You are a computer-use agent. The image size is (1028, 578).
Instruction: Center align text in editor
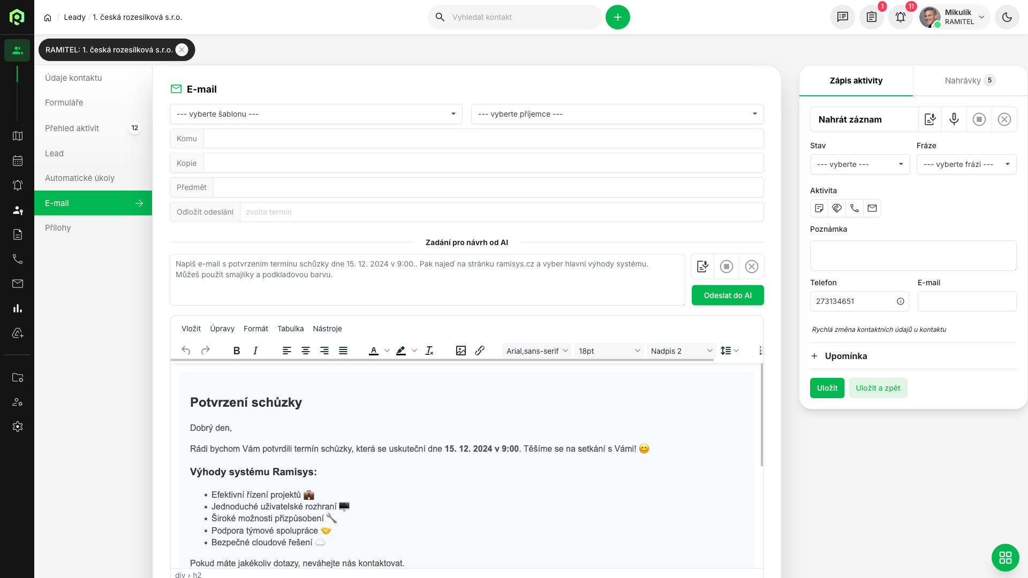(x=306, y=351)
